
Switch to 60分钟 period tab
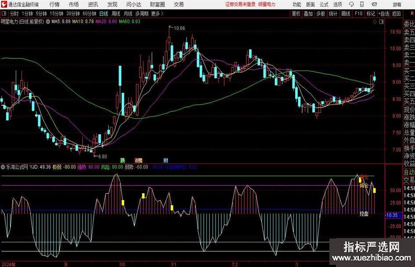[89, 14]
